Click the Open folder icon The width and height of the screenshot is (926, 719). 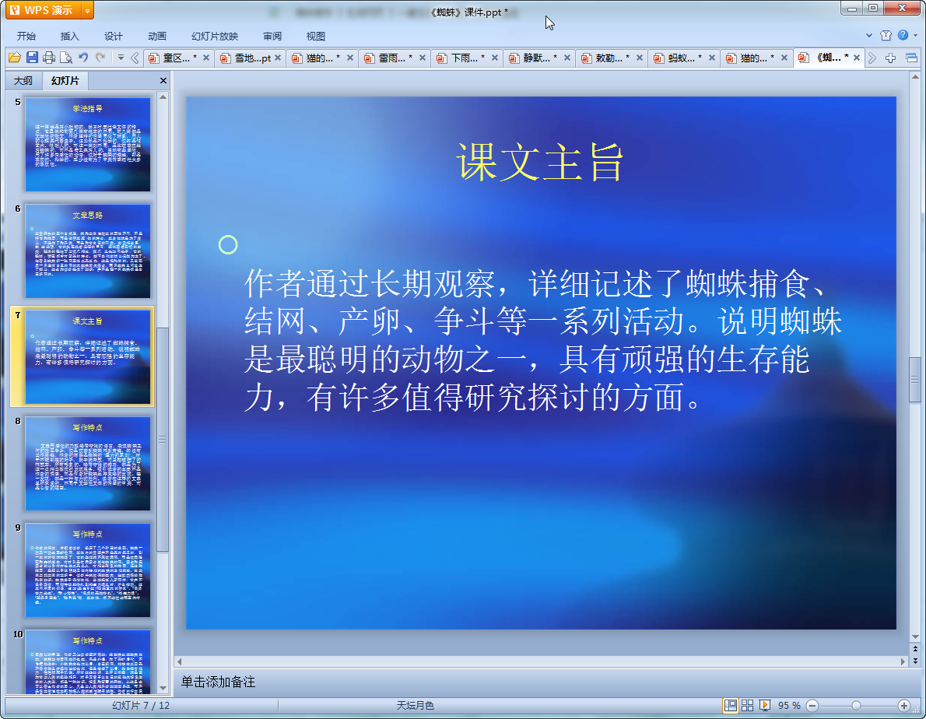(x=15, y=58)
